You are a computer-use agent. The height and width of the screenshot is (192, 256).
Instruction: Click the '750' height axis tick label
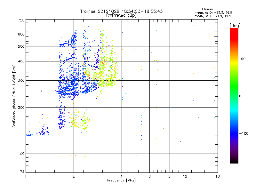point(21,20)
